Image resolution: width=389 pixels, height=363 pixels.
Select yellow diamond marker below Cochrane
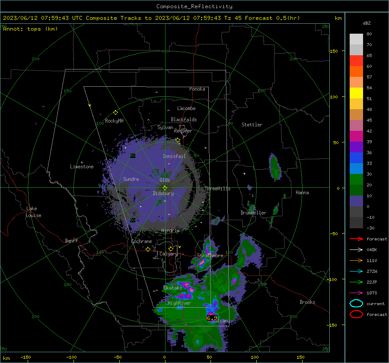pyautogui.click(x=148, y=249)
